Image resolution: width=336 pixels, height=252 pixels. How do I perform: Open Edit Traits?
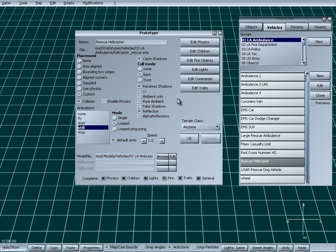click(x=200, y=88)
